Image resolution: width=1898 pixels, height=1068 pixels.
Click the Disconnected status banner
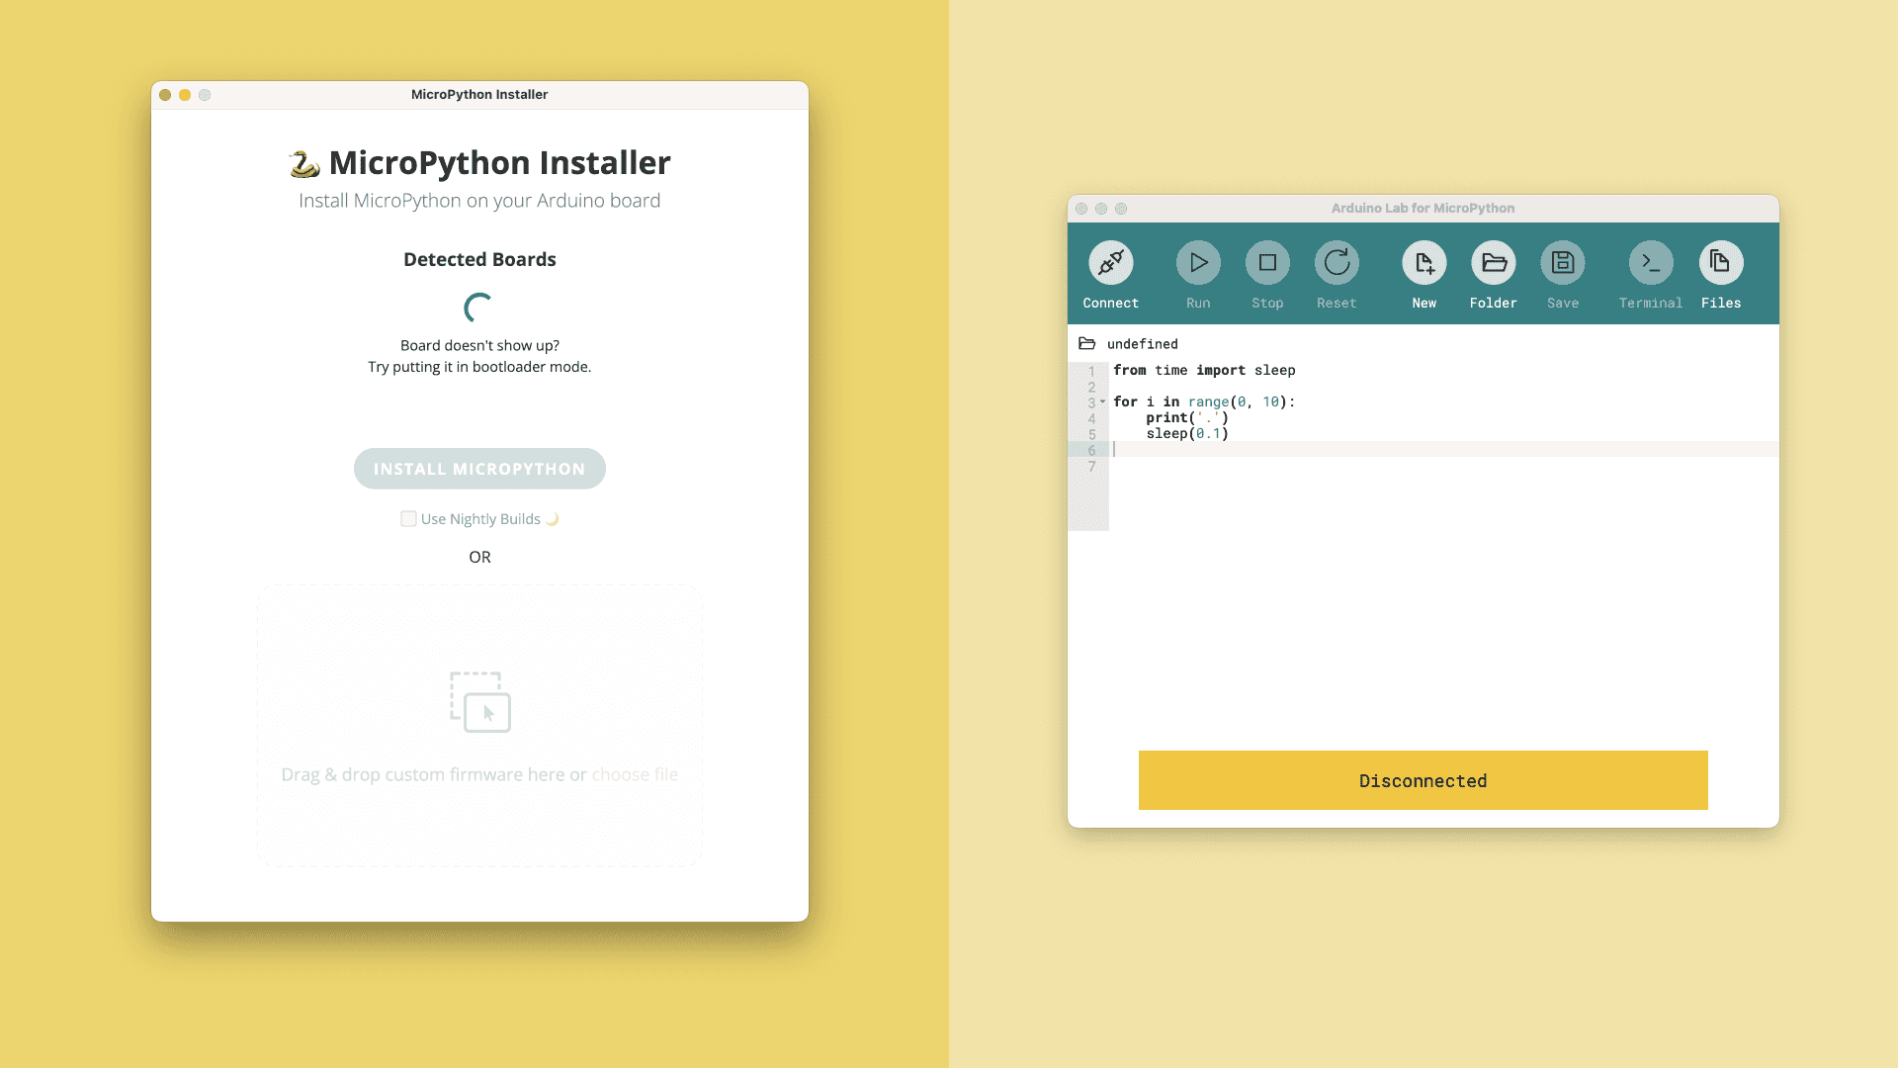click(1423, 780)
